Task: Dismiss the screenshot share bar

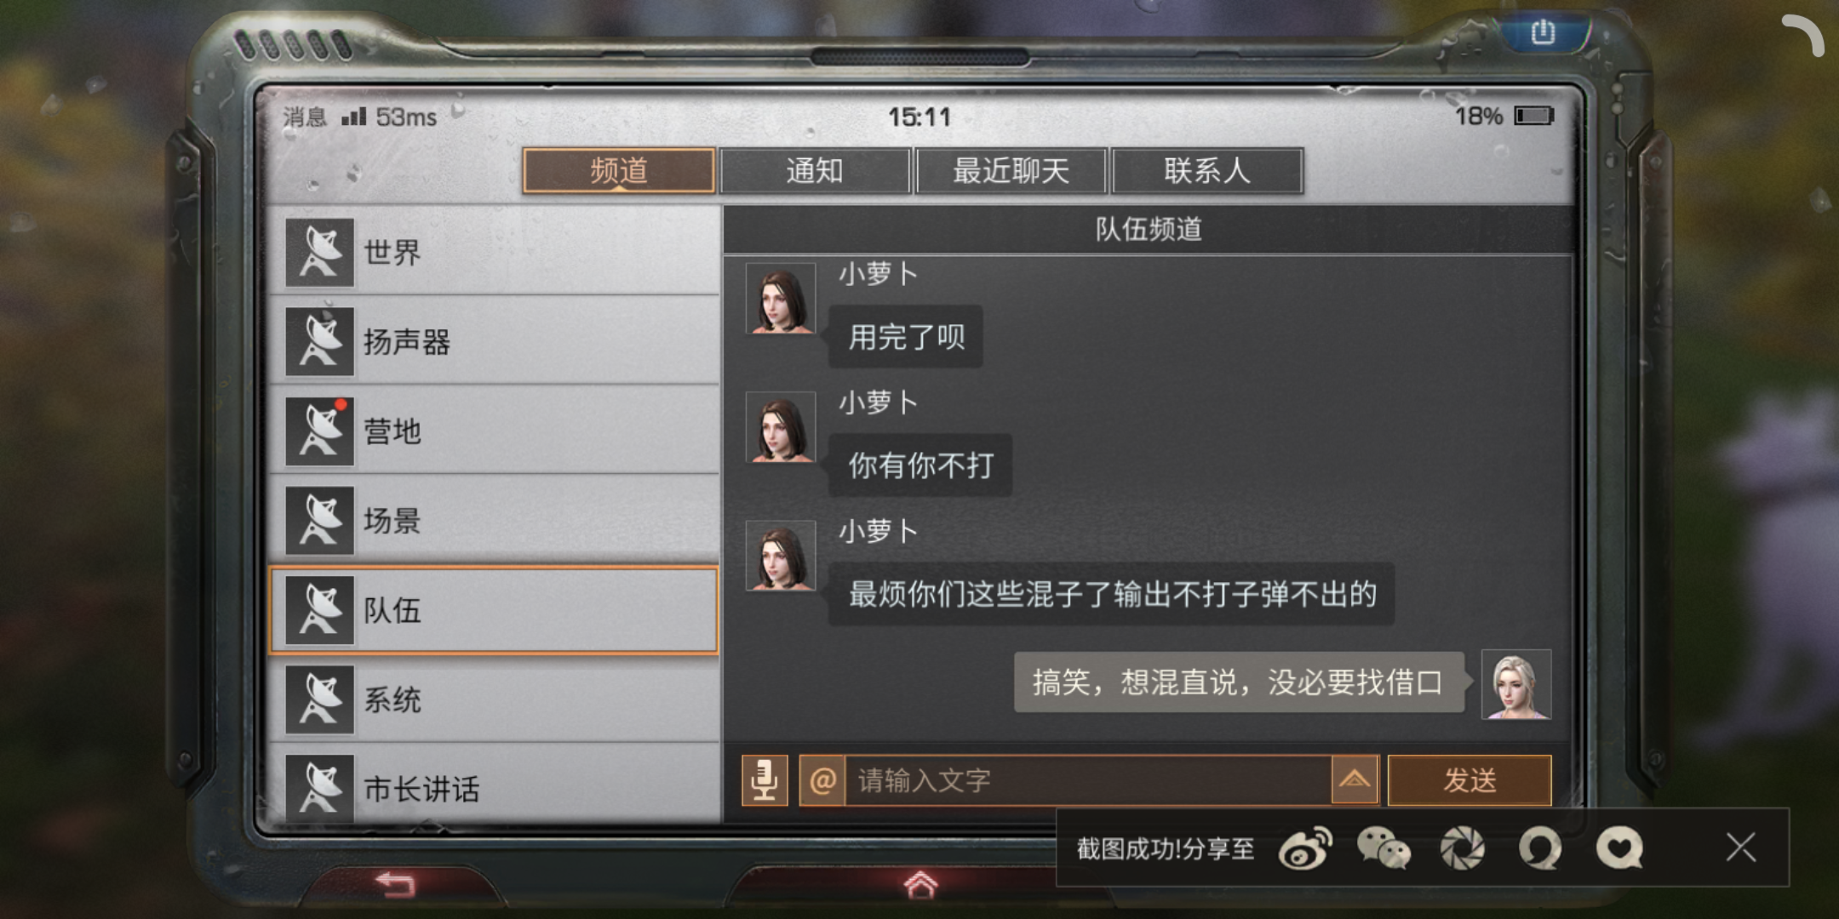Action: pyautogui.click(x=1741, y=848)
